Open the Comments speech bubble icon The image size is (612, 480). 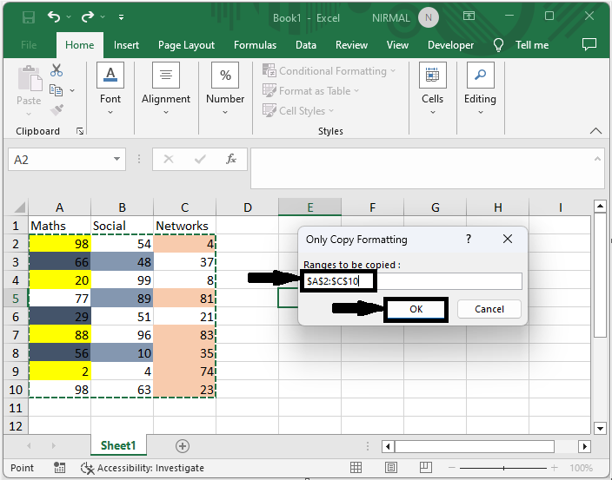coord(589,44)
